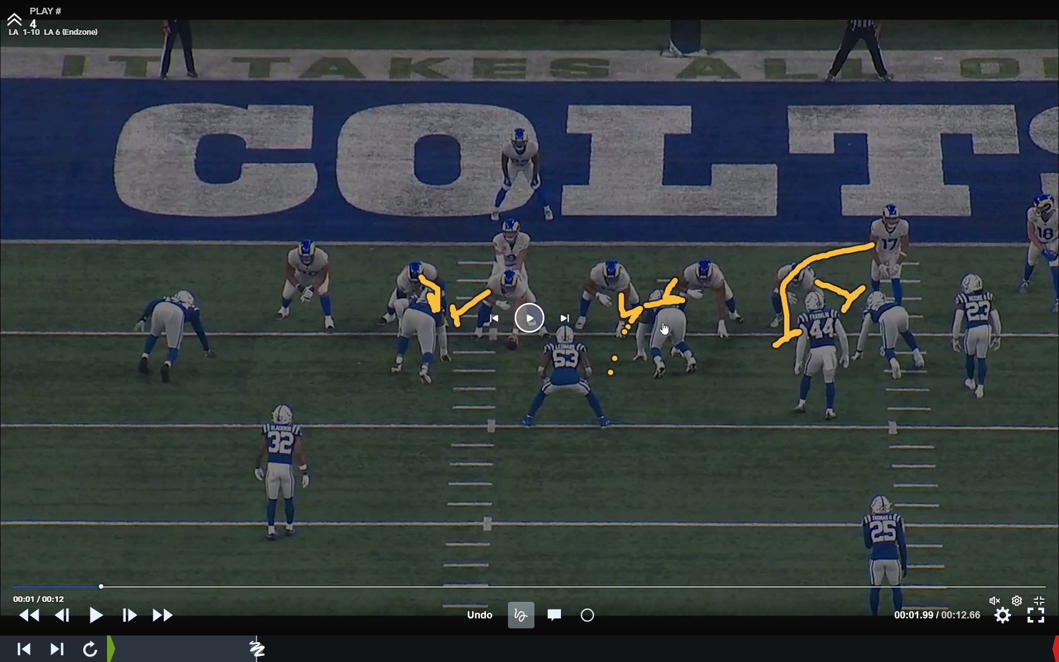This screenshot has height=662, width=1059.
Task: Play the clip from the bottom control bar
Action: [96, 615]
